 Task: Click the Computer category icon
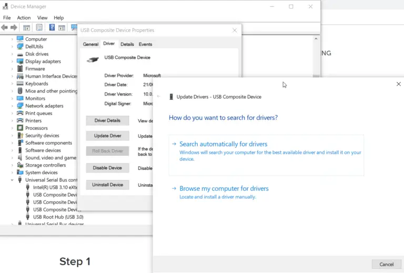pyautogui.click(x=20, y=39)
